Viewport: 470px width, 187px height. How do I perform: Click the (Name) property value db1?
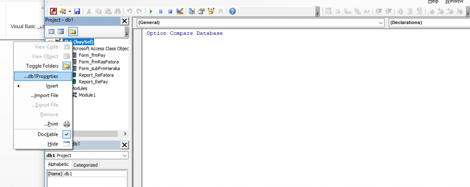[95, 174]
